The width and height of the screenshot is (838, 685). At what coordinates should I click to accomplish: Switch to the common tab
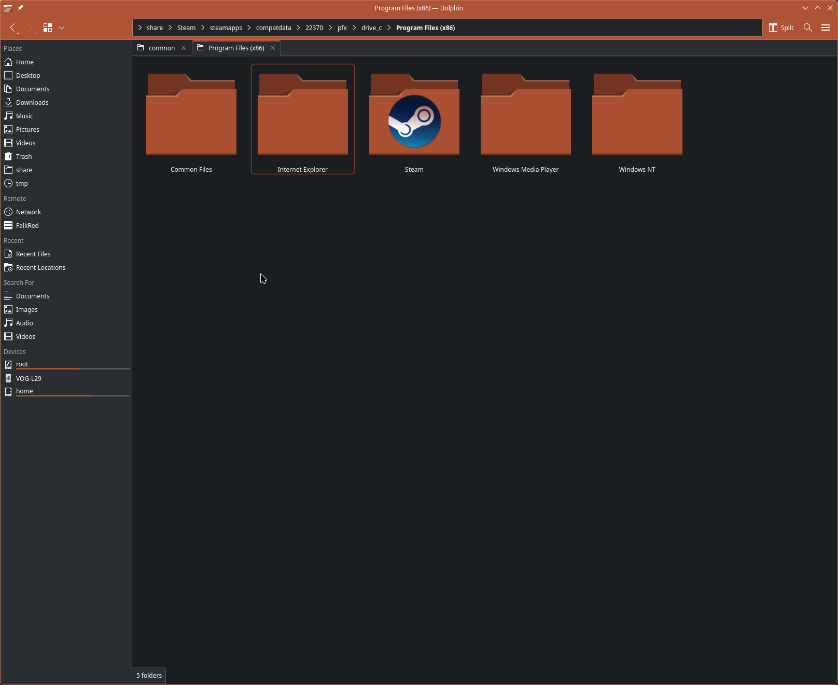click(162, 48)
